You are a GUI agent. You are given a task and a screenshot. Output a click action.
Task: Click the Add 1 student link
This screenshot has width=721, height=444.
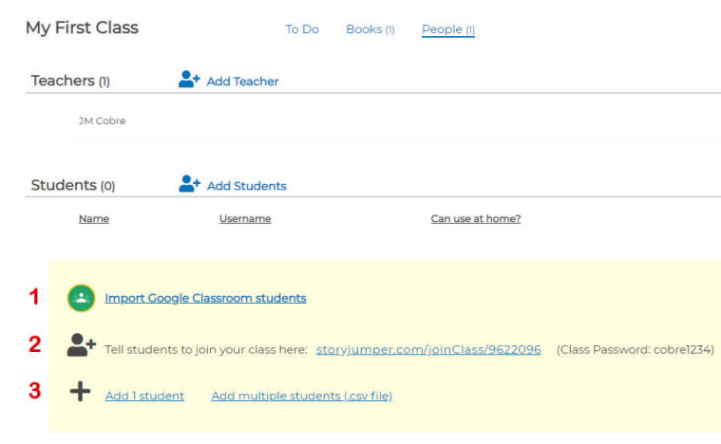pos(144,396)
